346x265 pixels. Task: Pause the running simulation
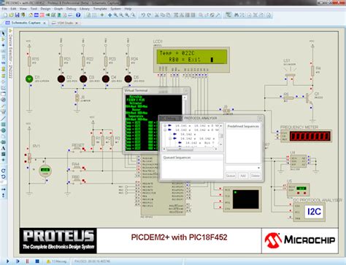(27, 261)
